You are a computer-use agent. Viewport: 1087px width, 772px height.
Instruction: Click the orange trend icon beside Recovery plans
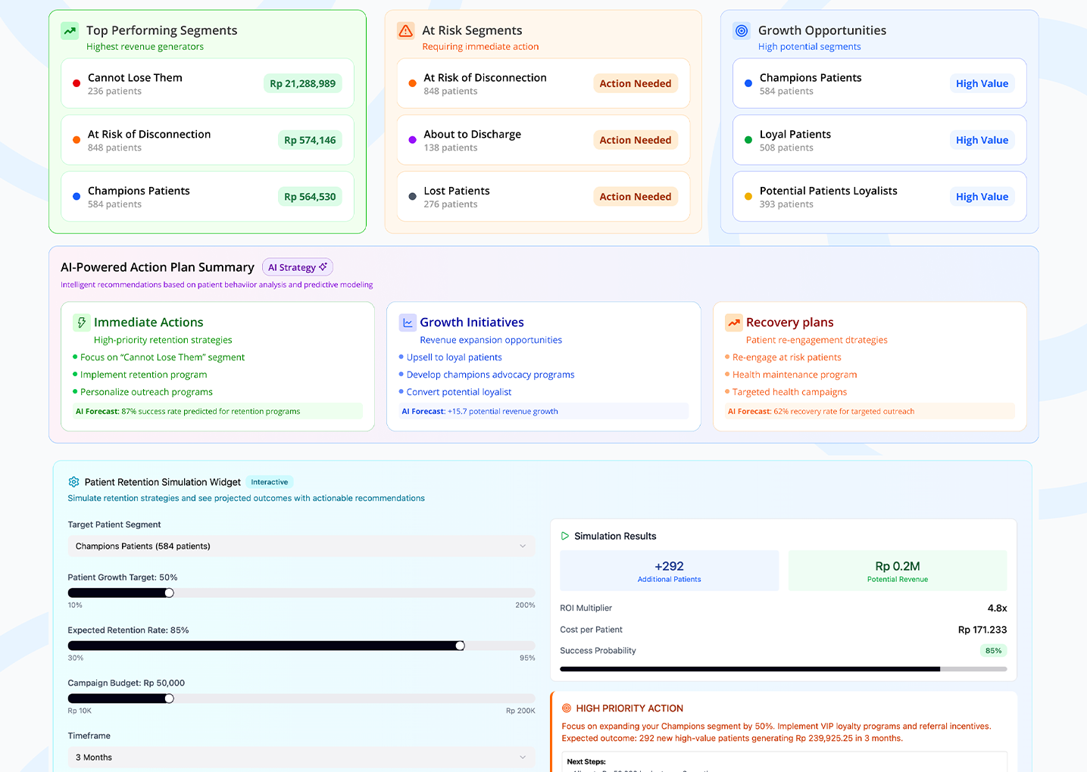pyautogui.click(x=733, y=322)
